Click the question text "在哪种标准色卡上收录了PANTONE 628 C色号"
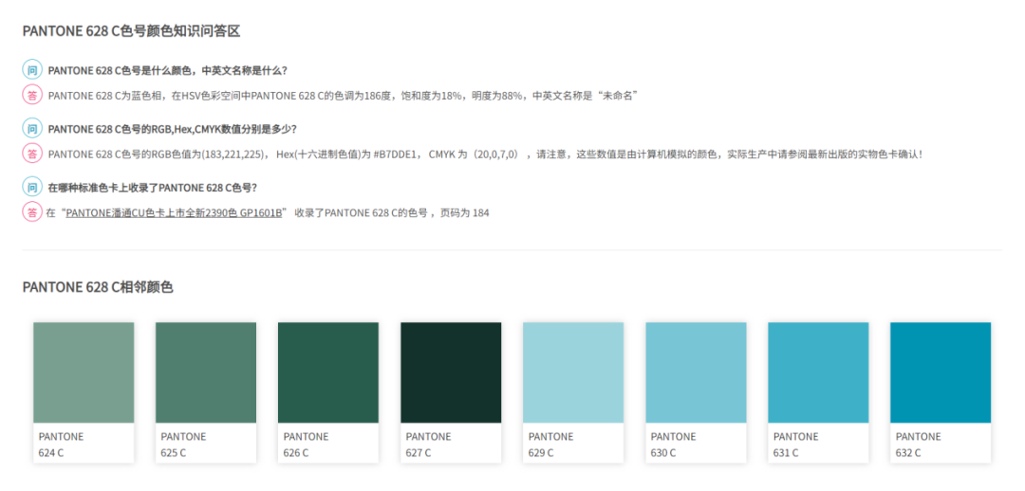The height and width of the screenshot is (491, 1025). (x=152, y=188)
